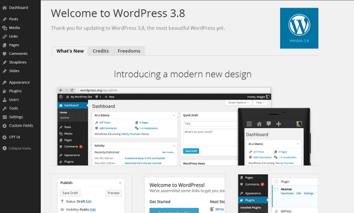Open the Comments bubble icon
The width and height of the screenshot is (354, 213).
click(x=4, y=54)
